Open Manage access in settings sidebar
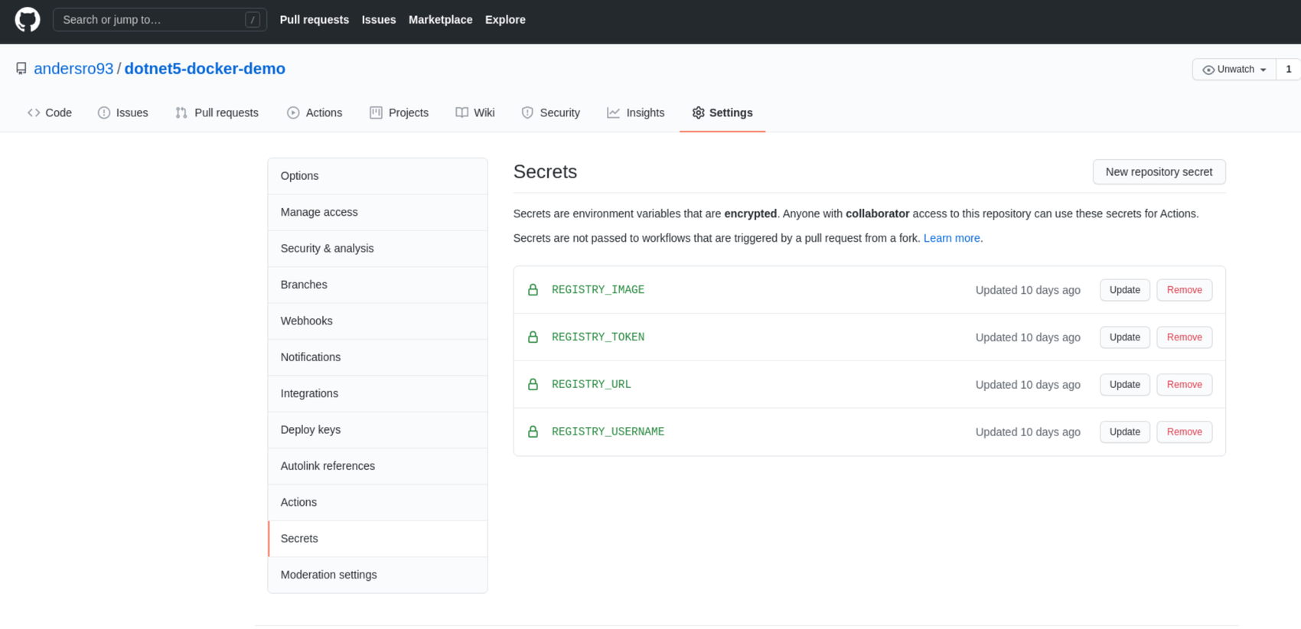1301x629 pixels. coord(378,213)
